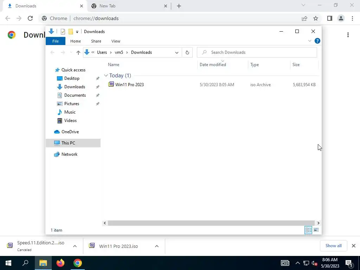Sort by the Name column header

coord(114,65)
